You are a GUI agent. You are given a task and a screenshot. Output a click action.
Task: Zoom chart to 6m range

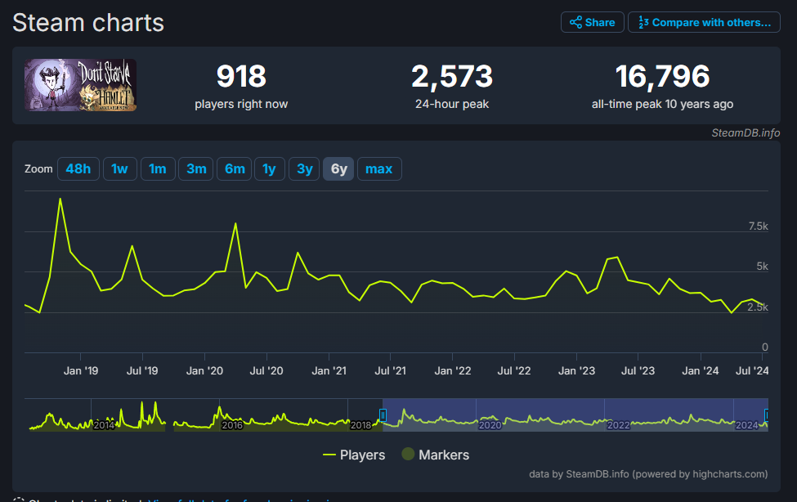[235, 169]
